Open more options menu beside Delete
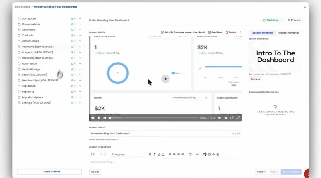321x178 pixels. (x=240, y=32)
